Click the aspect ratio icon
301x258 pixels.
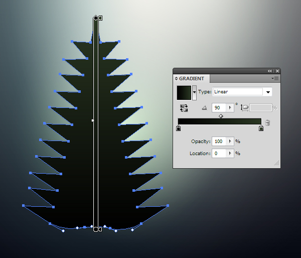point(245,108)
